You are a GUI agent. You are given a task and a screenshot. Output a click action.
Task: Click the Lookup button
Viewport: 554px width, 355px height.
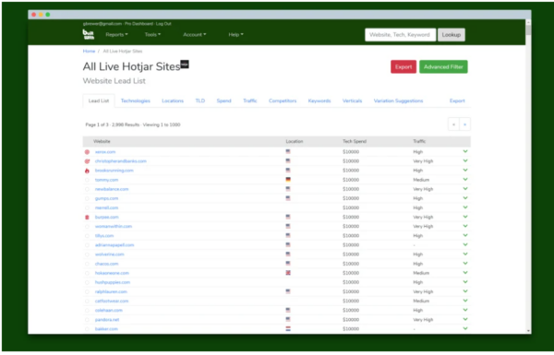(452, 35)
